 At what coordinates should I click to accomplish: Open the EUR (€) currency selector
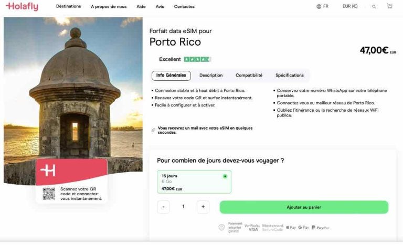coord(350,6)
